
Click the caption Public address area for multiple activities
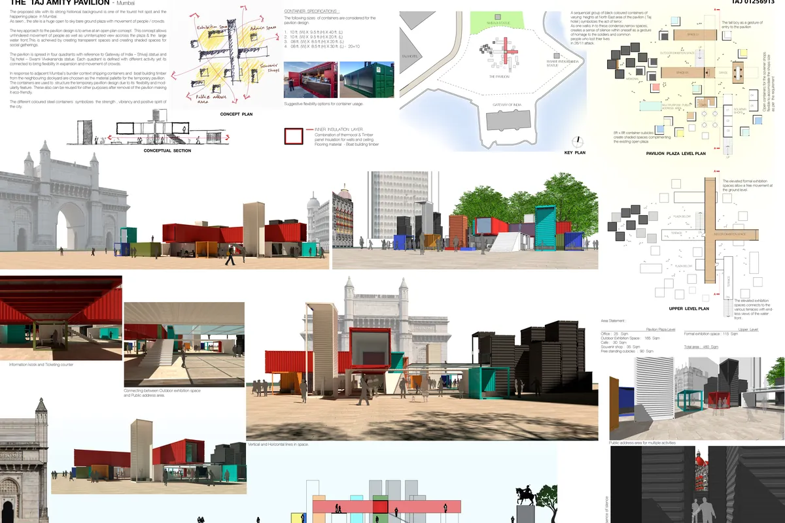coord(642,443)
